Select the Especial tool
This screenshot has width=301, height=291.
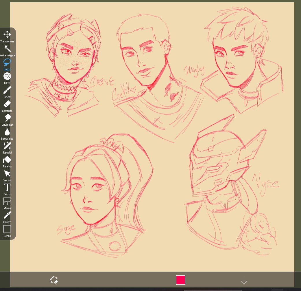pyautogui.click(x=7, y=148)
